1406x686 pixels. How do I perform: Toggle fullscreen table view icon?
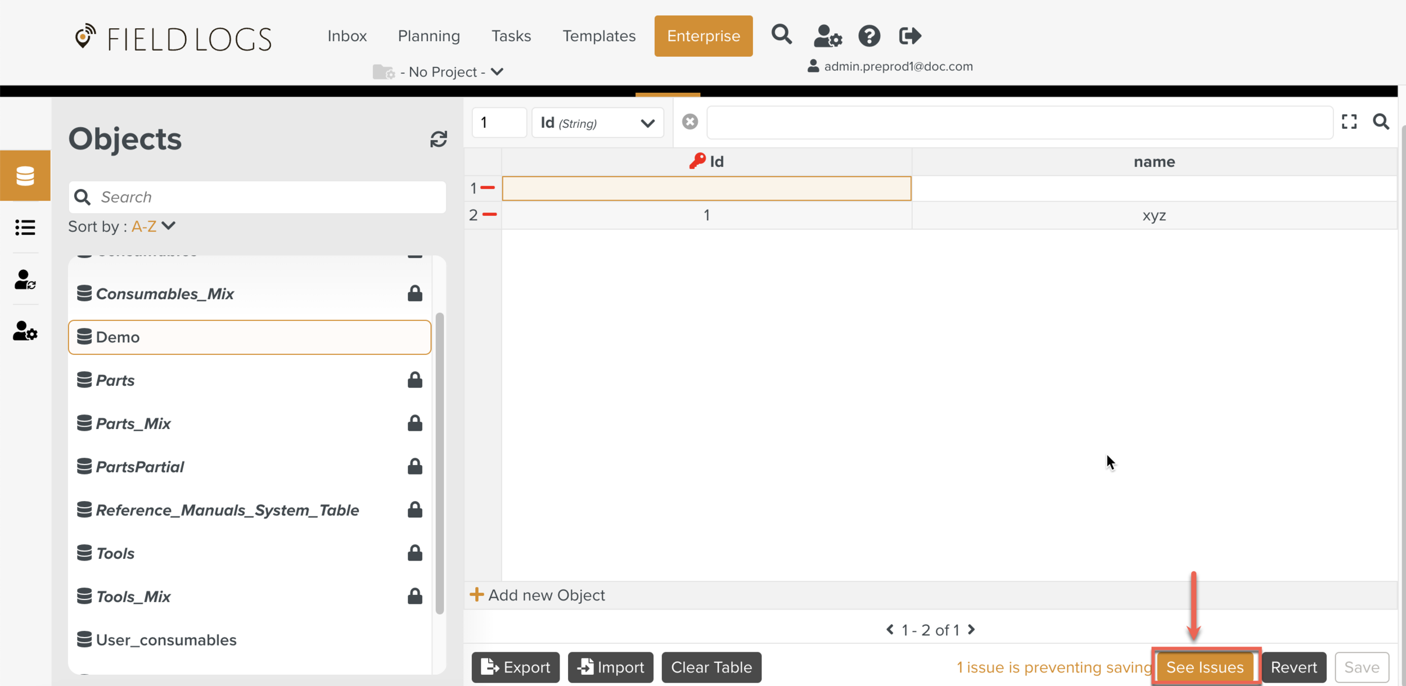click(x=1349, y=122)
